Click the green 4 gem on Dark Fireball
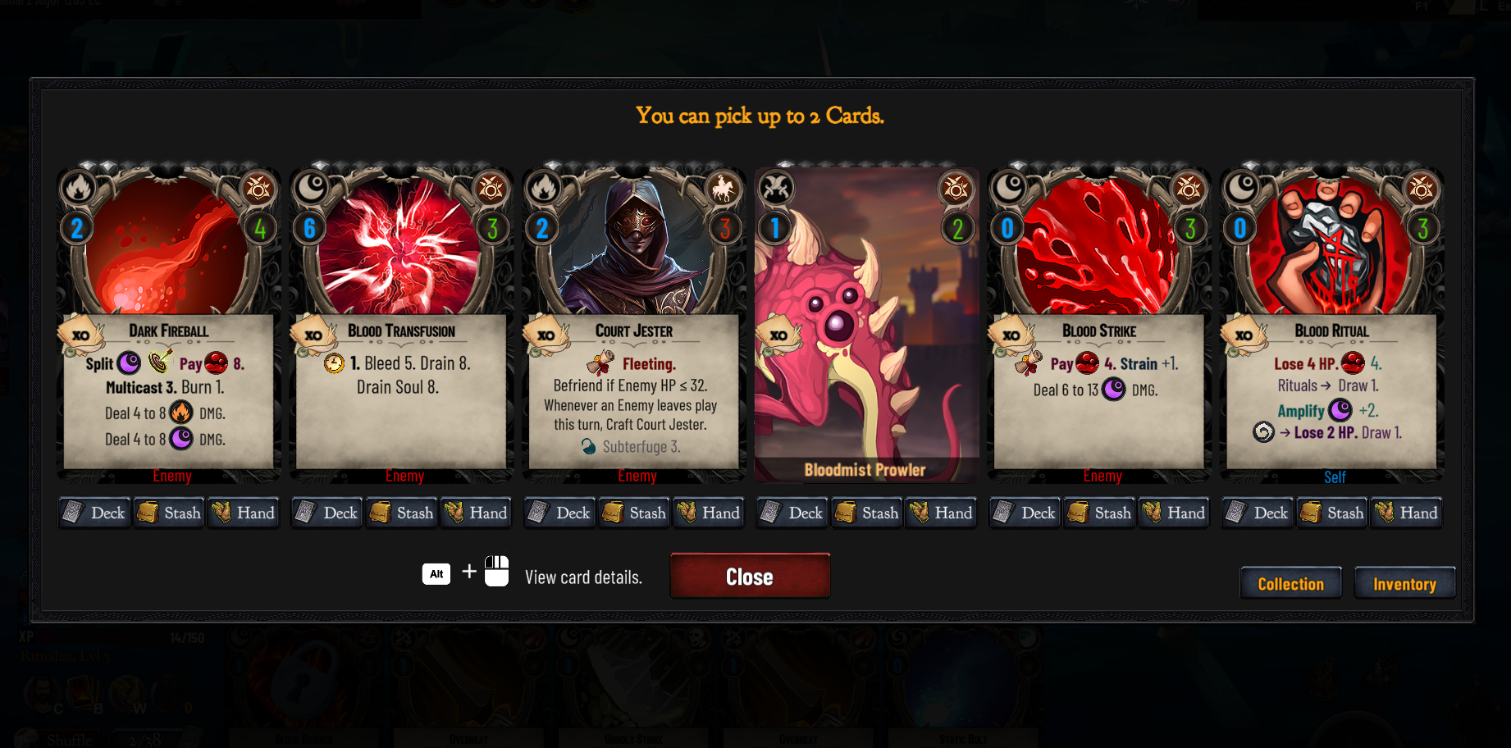The height and width of the screenshot is (748, 1511). [x=260, y=228]
